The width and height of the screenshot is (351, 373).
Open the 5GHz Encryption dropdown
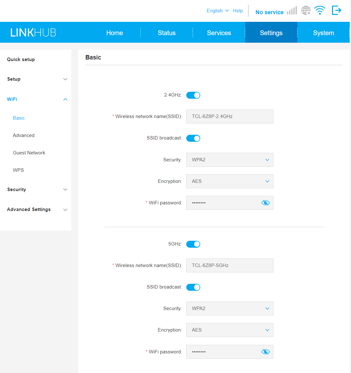230,330
